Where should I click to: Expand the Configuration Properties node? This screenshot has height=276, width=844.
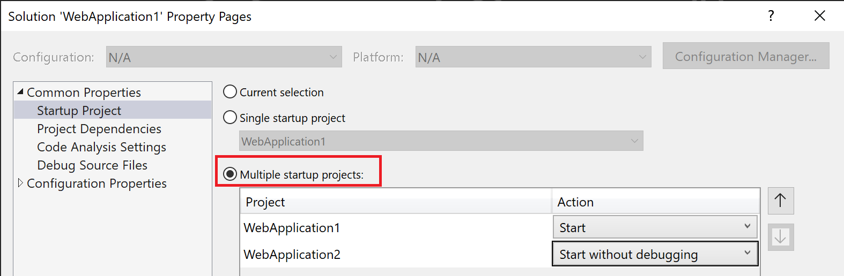[20, 183]
